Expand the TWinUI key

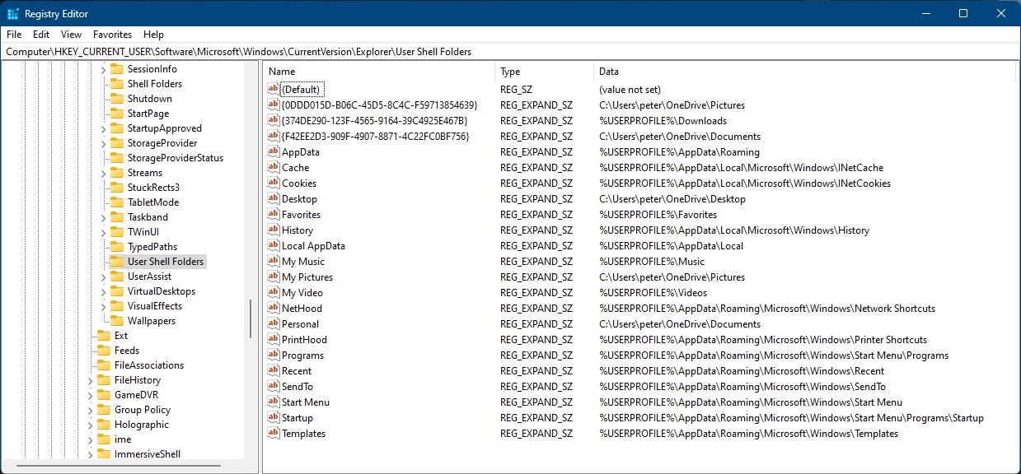[103, 232]
